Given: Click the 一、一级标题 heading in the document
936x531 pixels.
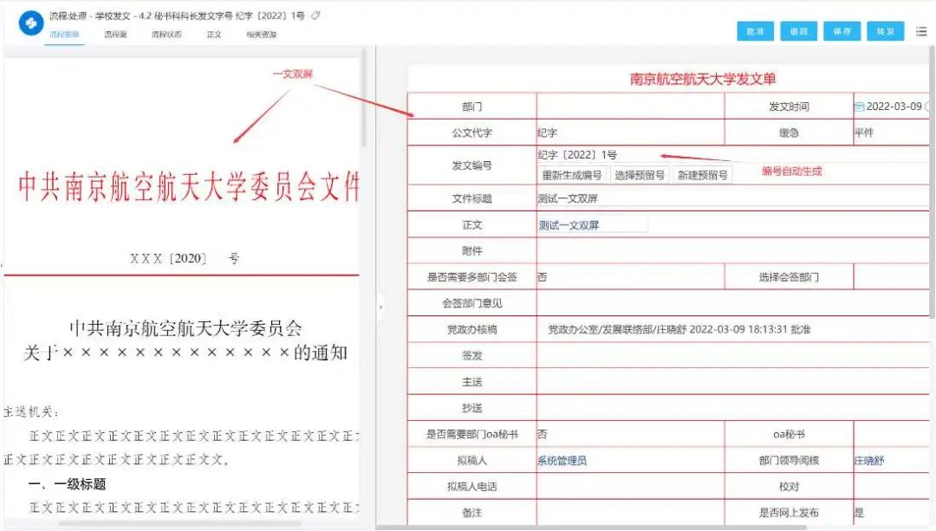Looking at the screenshot, I should tap(68, 484).
